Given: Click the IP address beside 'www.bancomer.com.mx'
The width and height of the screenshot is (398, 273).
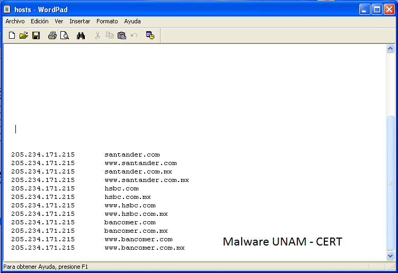Looking at the screenshot, I should (x=43, y=248).
